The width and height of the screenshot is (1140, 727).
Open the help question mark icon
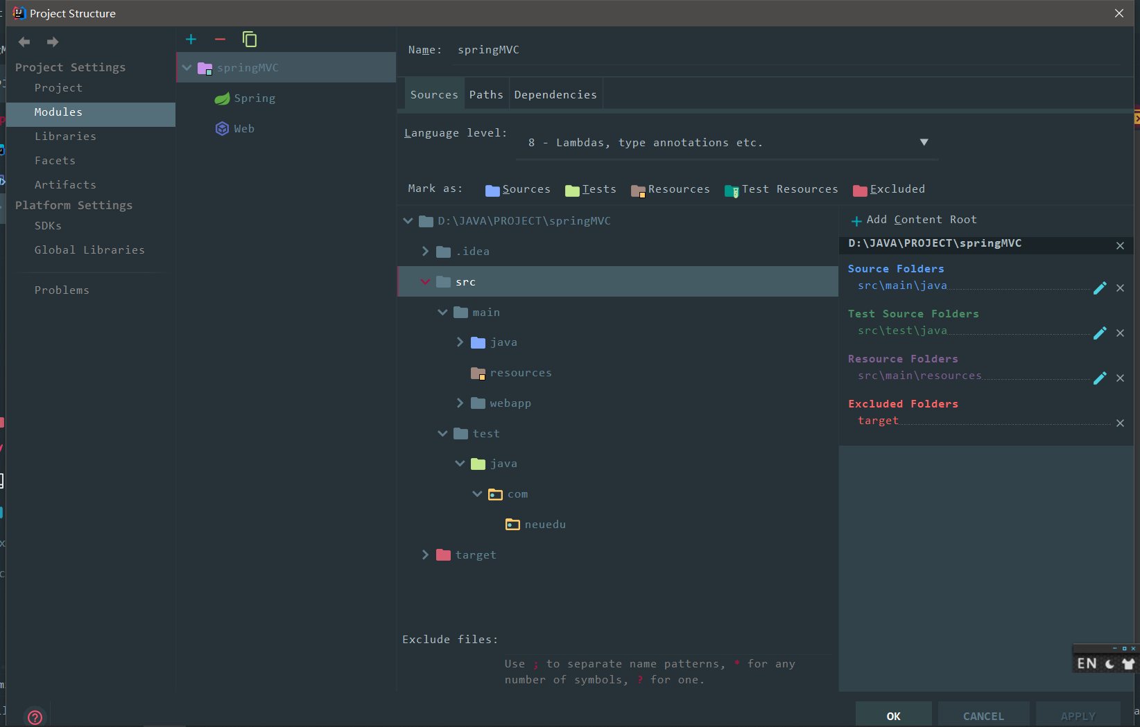click(x=35, y=717)
